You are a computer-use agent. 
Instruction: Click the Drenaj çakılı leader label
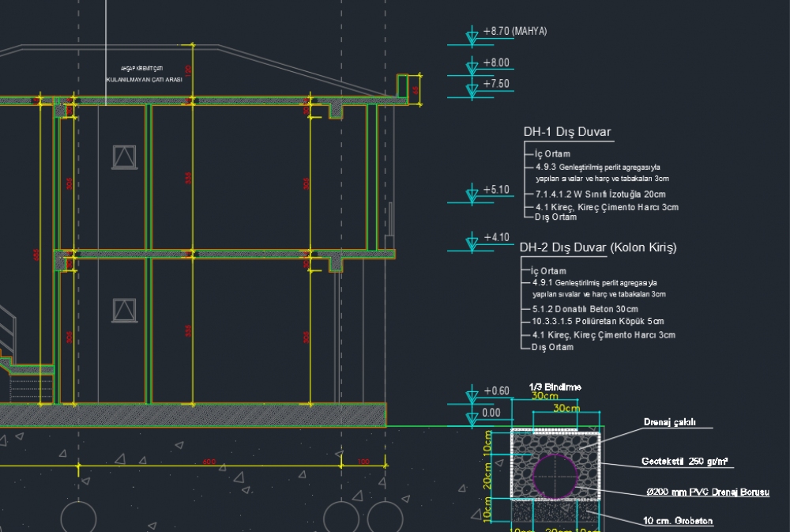pyautogui.click(x=671, y=422)
